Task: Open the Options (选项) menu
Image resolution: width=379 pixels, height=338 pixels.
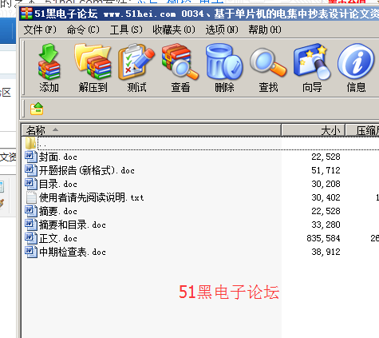Action: 222,30
